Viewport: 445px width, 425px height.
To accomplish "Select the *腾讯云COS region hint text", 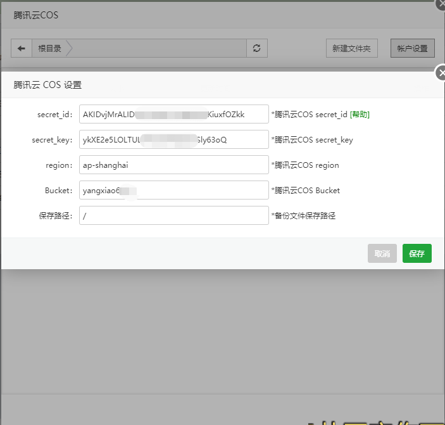I will tap(305, 165).
